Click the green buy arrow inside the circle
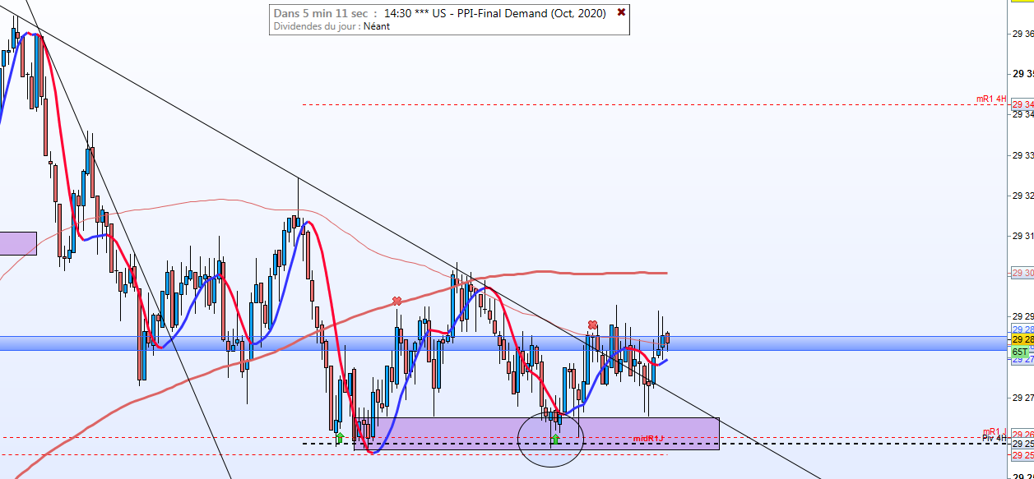Screen dimensions: 1034x479 coord(555,440)
